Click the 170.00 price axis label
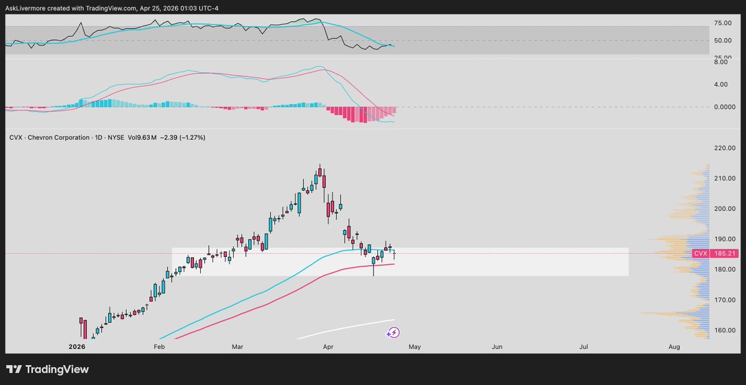Viewport: 746px width, 385px height. (x=724, y=300)
